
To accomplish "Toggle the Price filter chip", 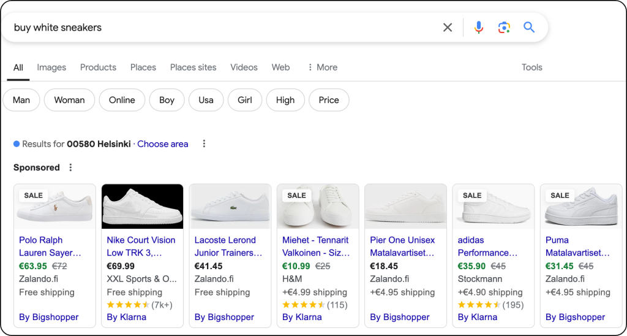I will [329, 100].
